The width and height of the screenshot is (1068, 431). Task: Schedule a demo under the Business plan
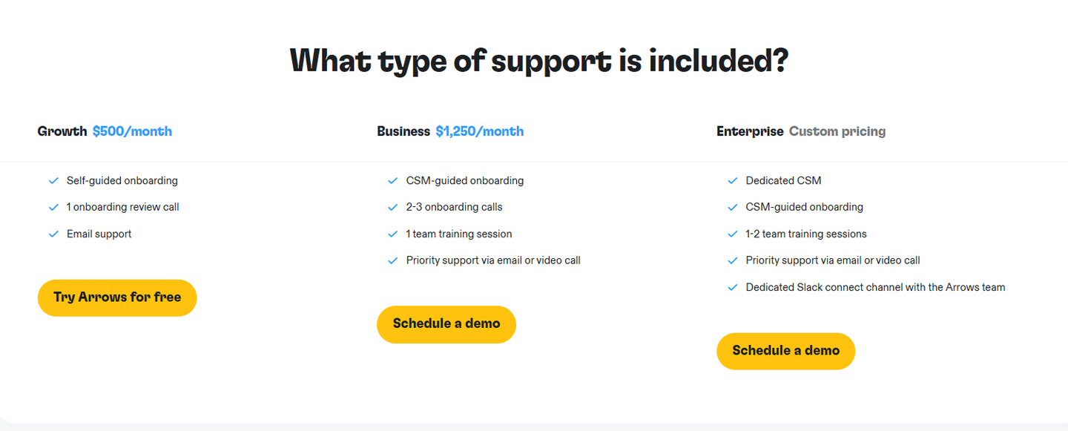click(x=446, y=324)
